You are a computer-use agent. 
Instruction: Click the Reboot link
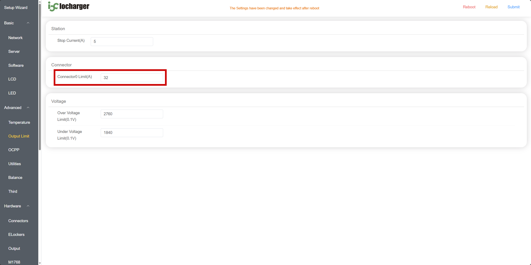[x=469, y=7]
